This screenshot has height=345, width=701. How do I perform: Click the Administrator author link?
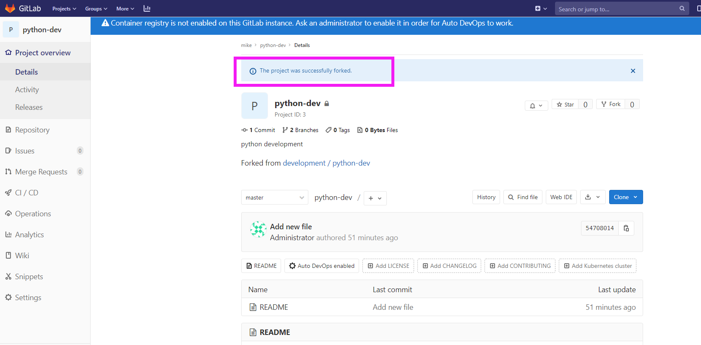pos(292,238)
